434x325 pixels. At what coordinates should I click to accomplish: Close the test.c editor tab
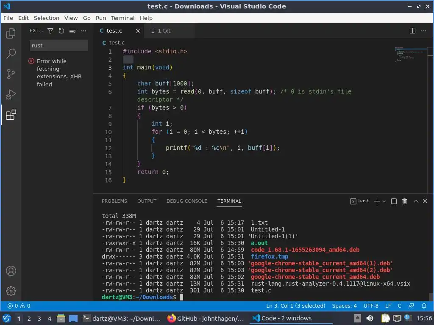click(138, 30)
